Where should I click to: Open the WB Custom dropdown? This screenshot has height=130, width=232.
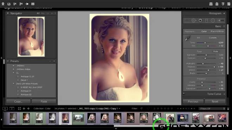(213, 38)
